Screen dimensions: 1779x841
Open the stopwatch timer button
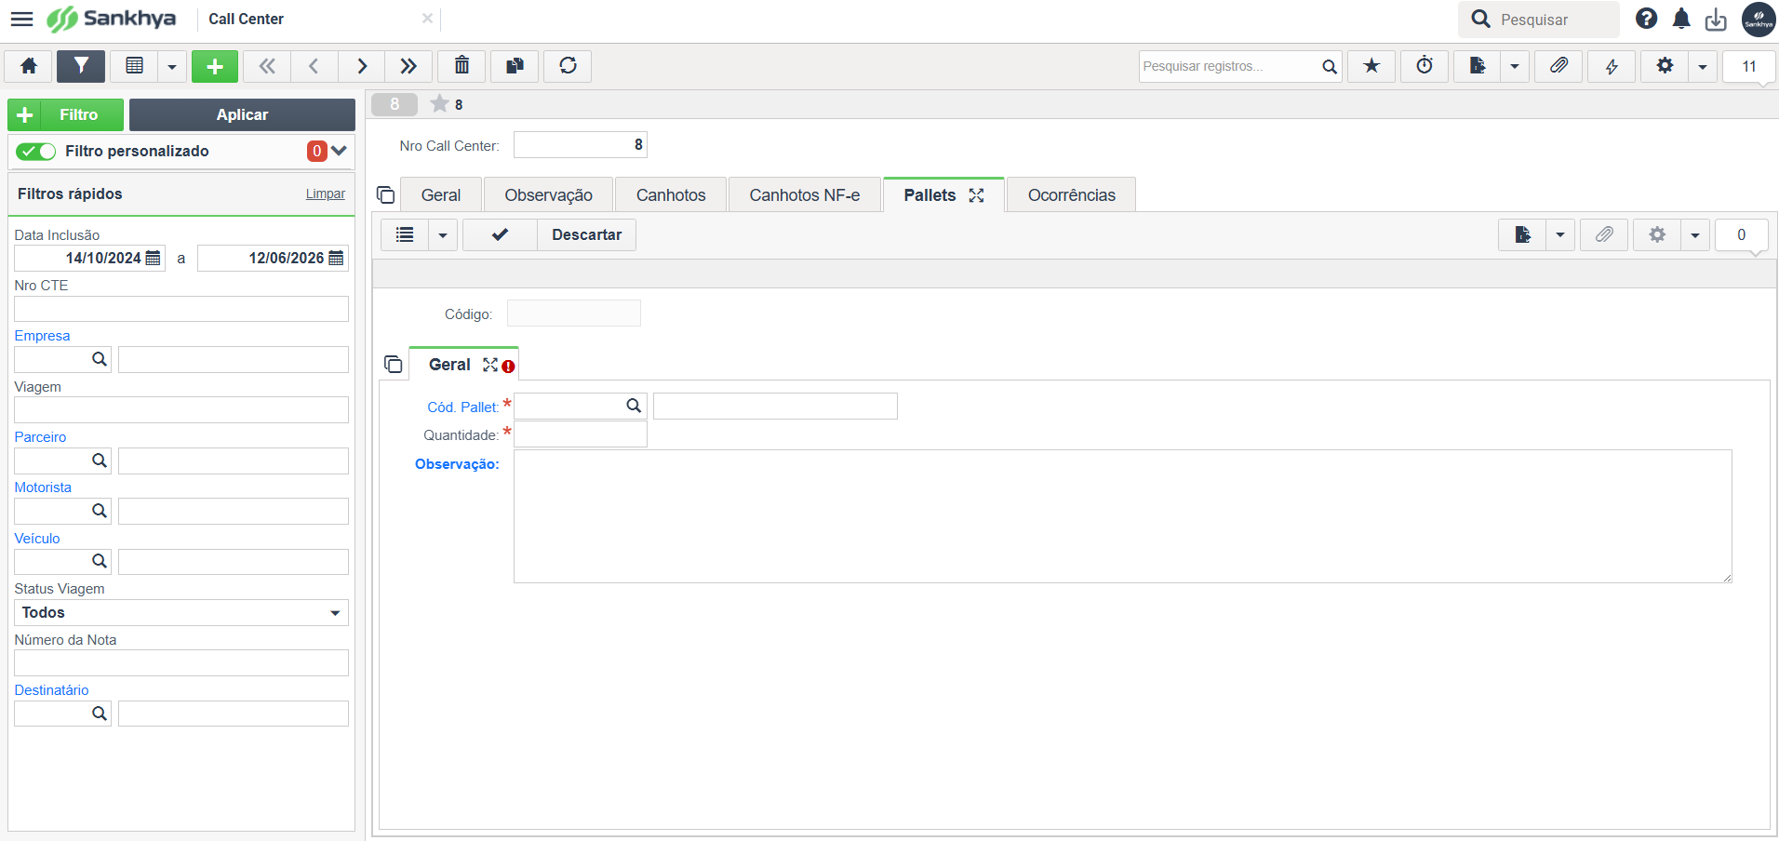point(1425,66)
